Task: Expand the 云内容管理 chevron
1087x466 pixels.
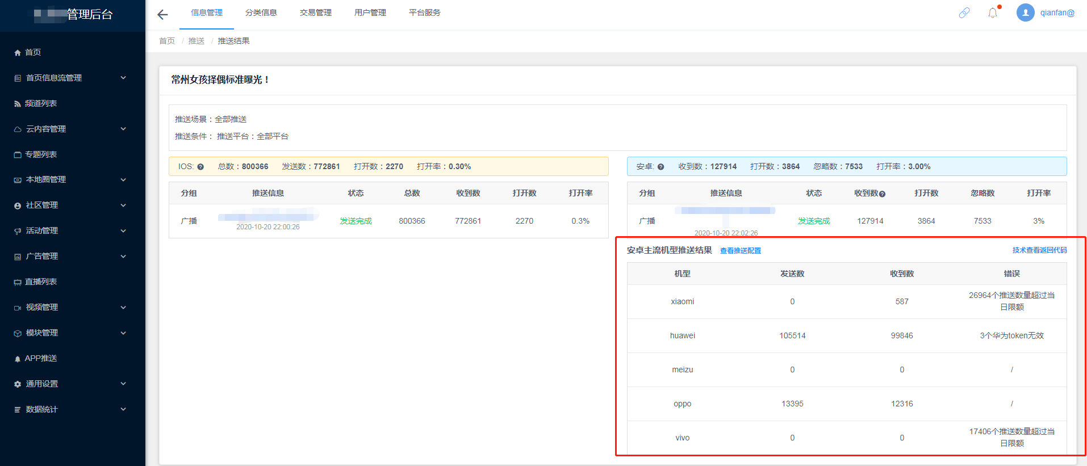Action: [x=123, y=129]
